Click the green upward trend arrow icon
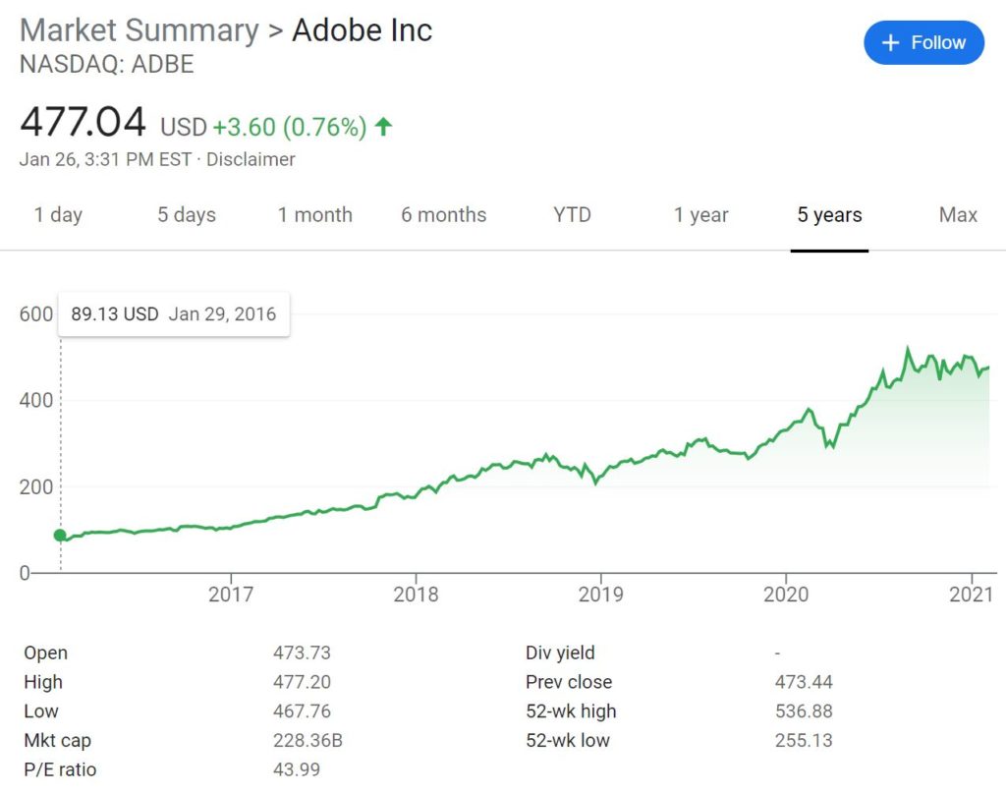 [x=383, y=127]
